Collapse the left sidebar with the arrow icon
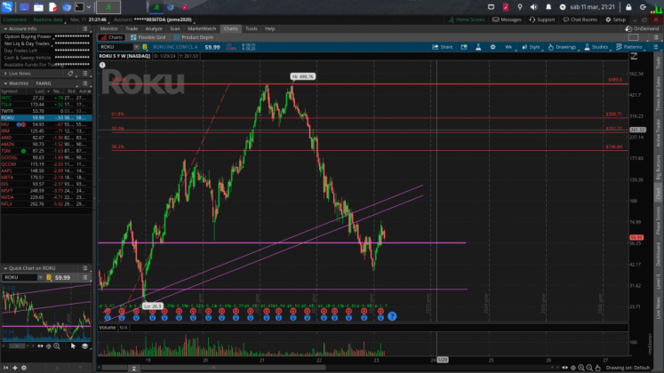 pos(6,368)
